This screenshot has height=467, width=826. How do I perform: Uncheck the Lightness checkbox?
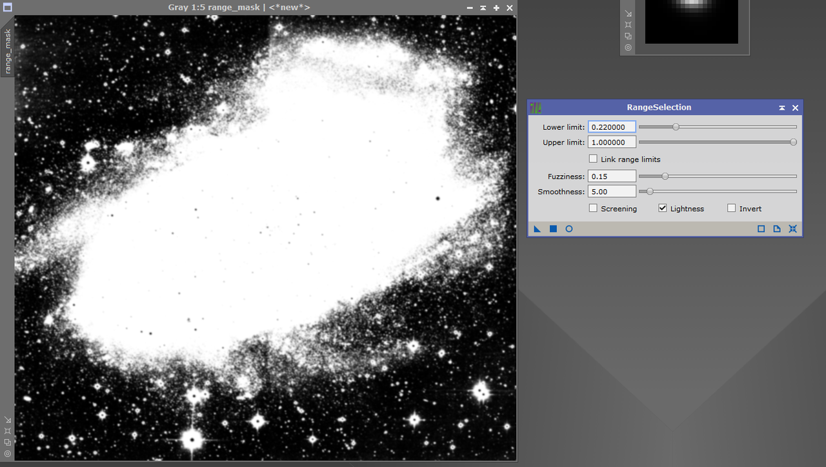pyautogui.click(x=662, y=208)
